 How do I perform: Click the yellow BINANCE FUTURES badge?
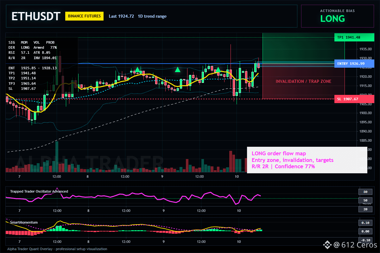85,16
